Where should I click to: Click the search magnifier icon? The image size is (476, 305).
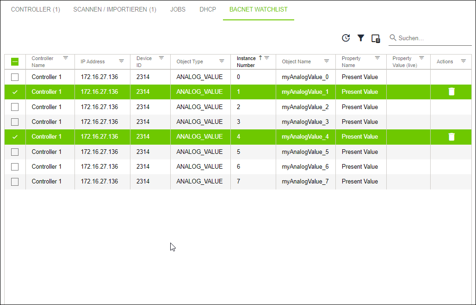pyautogui.click(x=393, y=37)
